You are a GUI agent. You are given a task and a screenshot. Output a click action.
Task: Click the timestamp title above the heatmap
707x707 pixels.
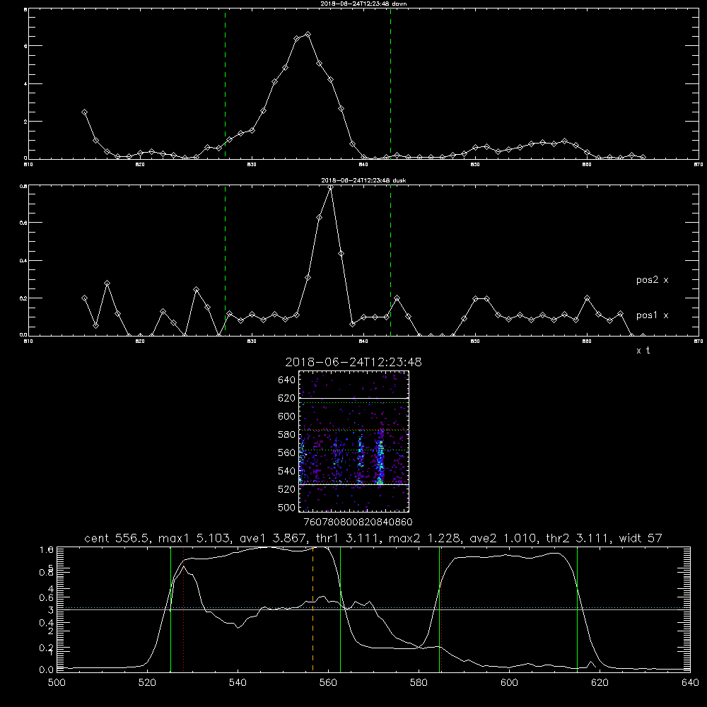coord(353,363)
